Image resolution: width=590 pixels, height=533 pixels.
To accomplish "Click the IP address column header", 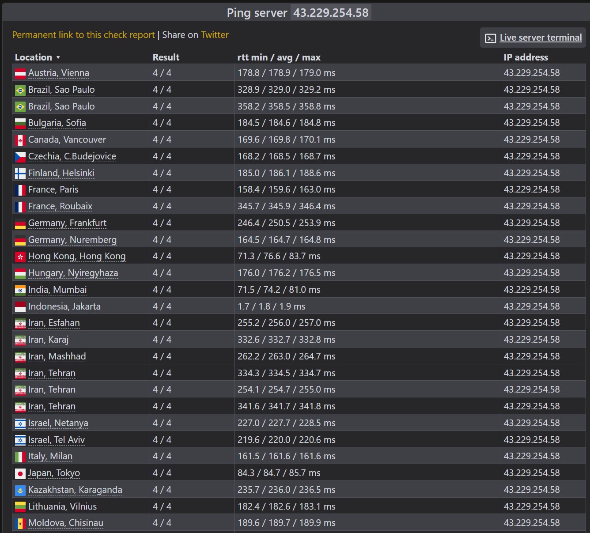I will [x=526, y=57].
